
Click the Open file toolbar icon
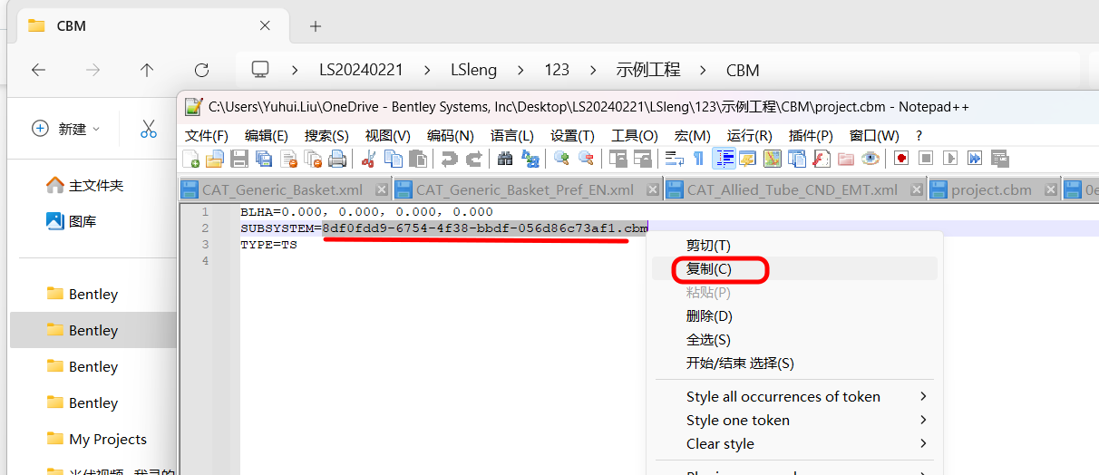(x=215, y=159)
